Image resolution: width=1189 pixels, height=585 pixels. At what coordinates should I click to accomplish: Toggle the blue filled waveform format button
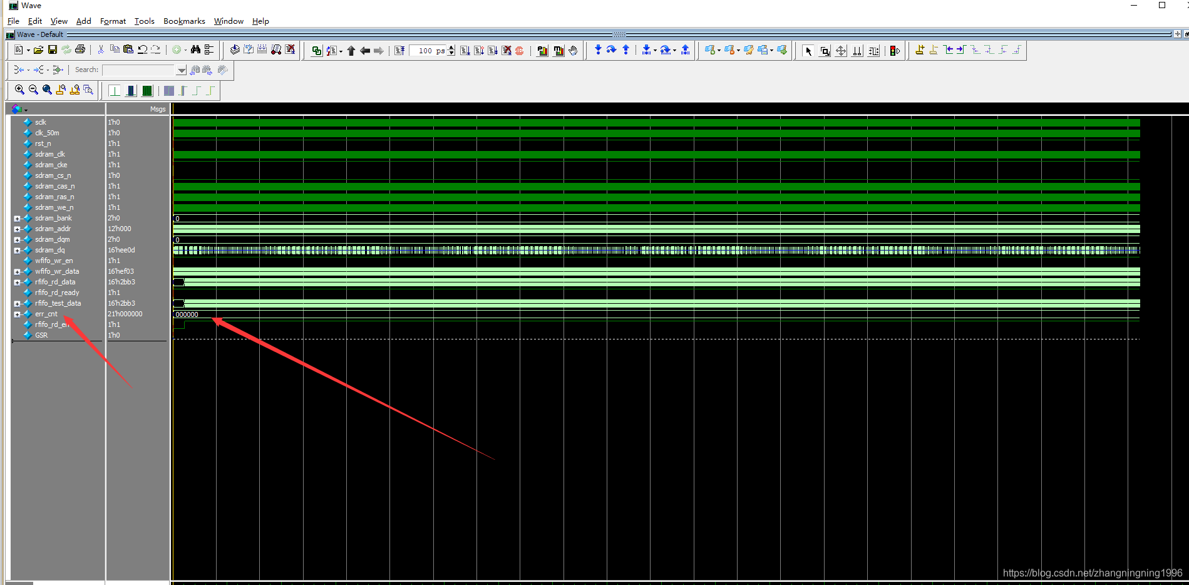(x=130, y=91)
